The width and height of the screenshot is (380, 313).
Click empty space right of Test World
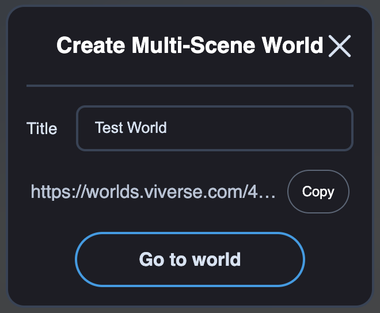[x=259, y=128]
